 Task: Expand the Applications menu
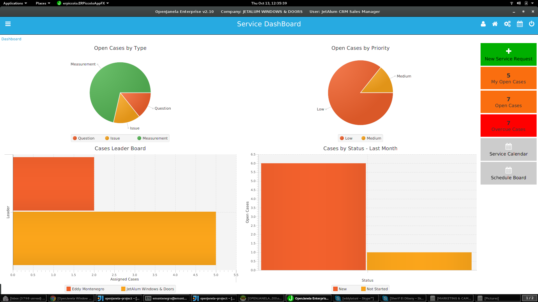(15, 3)
